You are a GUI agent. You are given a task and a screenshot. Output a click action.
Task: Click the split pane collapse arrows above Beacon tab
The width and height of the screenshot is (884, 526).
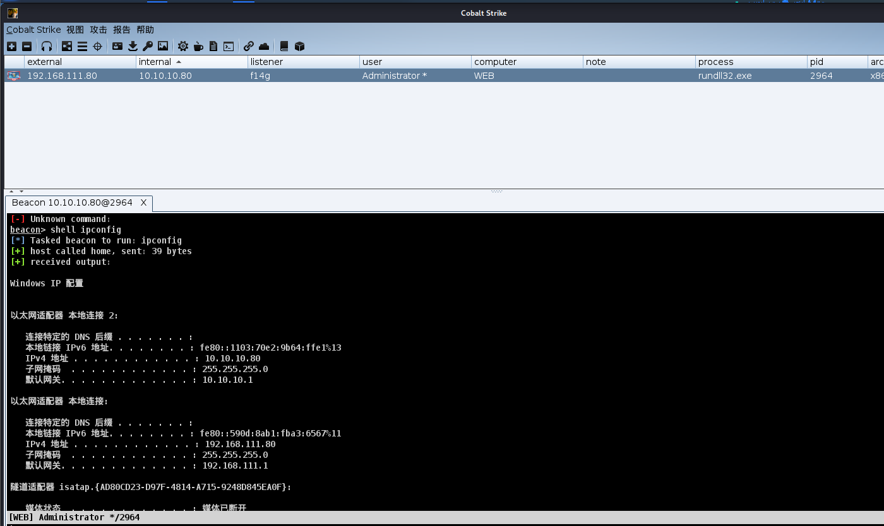click(x=16, y=191)
